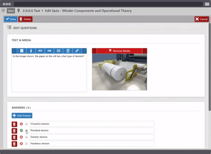Insert a numbered list
The image size is (211, 154).
68,51
